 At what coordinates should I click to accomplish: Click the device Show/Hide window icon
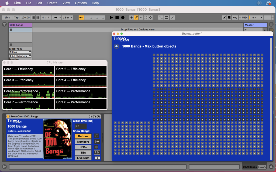click(91, 117)
